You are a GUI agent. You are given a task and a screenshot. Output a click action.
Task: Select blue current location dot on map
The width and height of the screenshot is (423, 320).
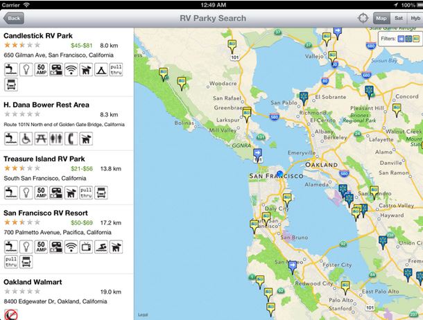tap(280, 174)
